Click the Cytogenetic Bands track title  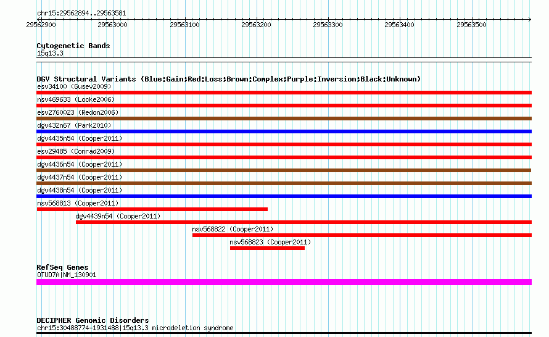tap(73, 46)
